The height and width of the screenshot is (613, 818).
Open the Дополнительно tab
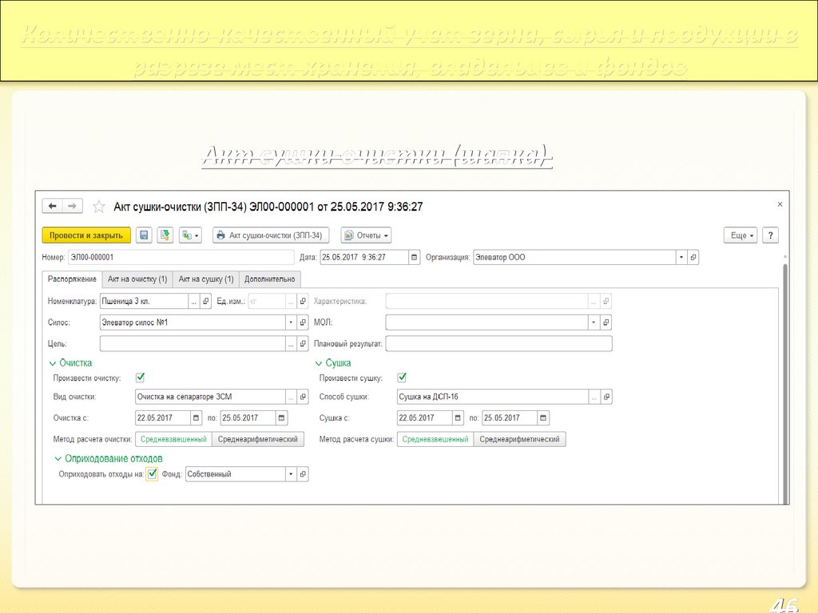coord(270,279)
